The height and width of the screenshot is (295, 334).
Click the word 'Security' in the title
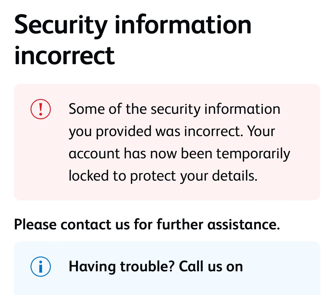pos(61,26)
